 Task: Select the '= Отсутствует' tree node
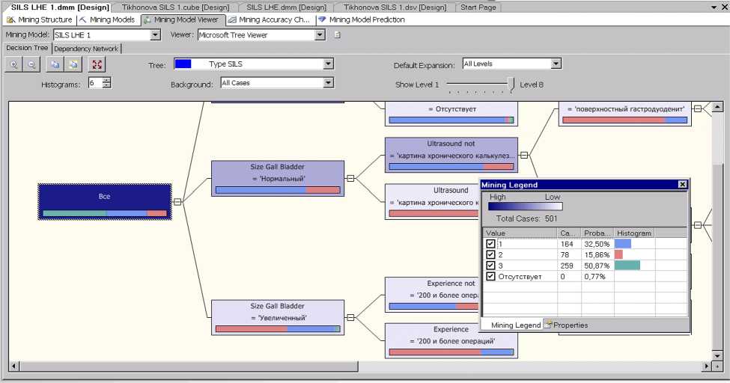click(x=451, y=114)
